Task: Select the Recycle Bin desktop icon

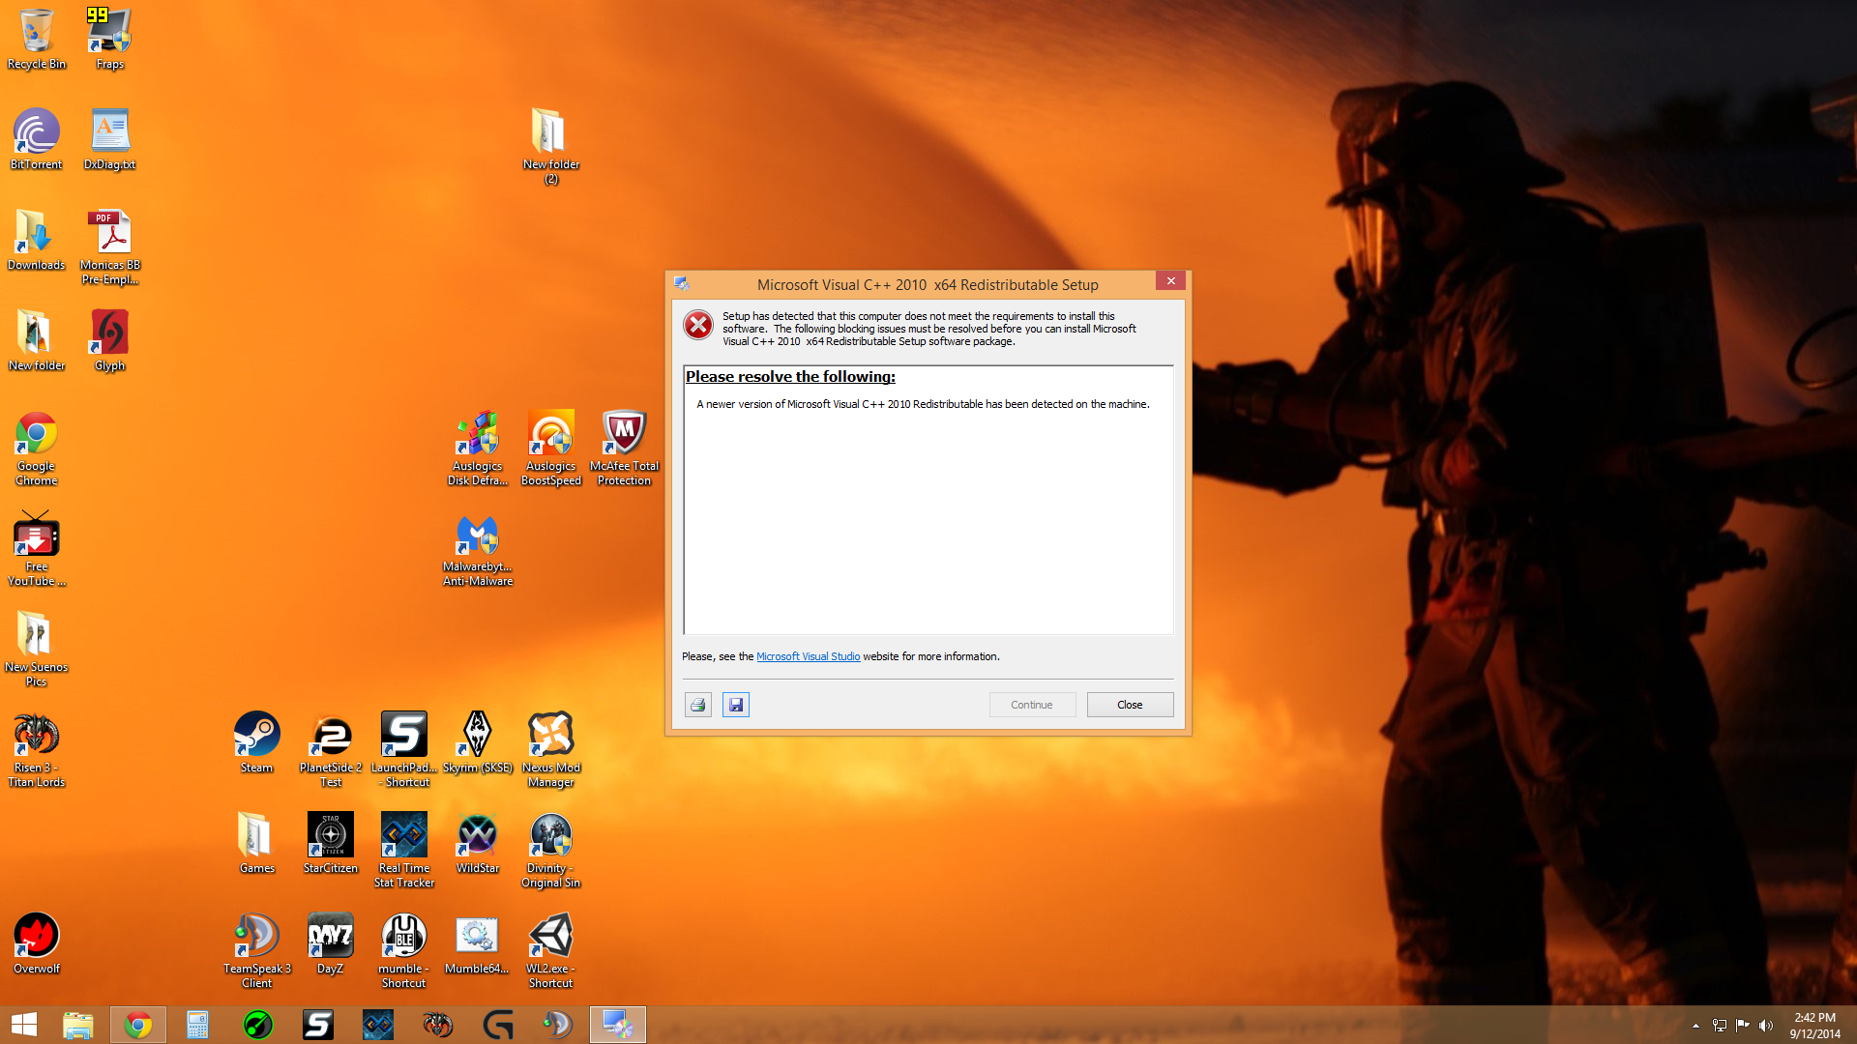Action: [x=37, y=39]
